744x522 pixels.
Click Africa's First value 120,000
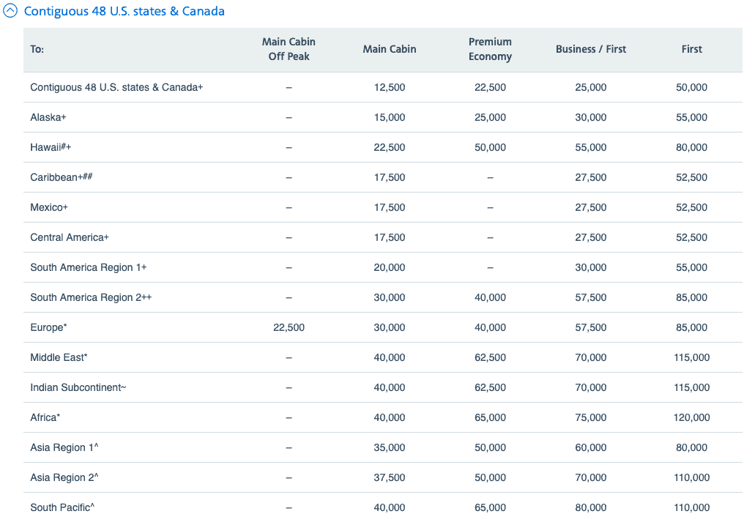691,417
